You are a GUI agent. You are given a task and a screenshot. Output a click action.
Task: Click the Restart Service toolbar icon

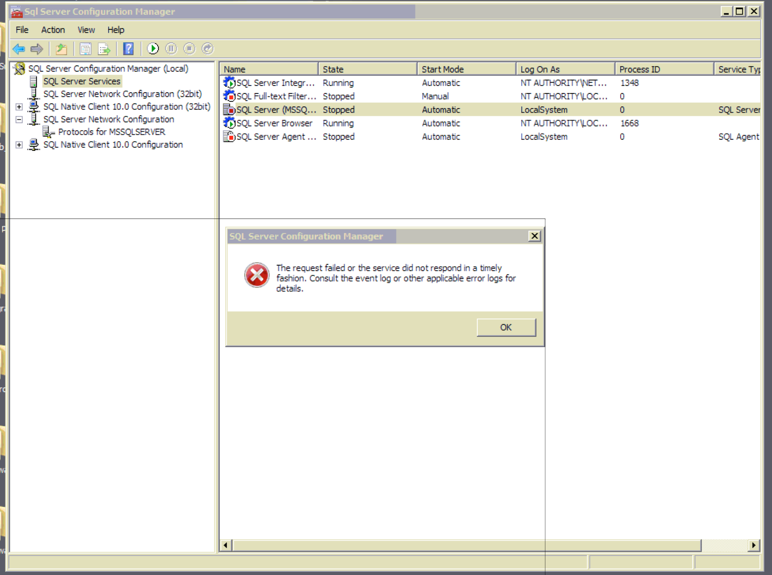tap(208, 49)
